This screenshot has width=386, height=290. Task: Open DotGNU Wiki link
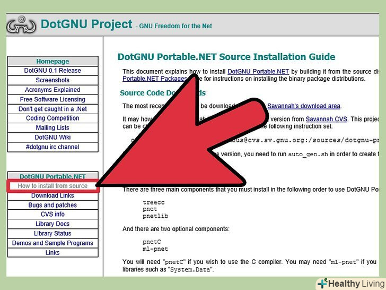[52, 138]
